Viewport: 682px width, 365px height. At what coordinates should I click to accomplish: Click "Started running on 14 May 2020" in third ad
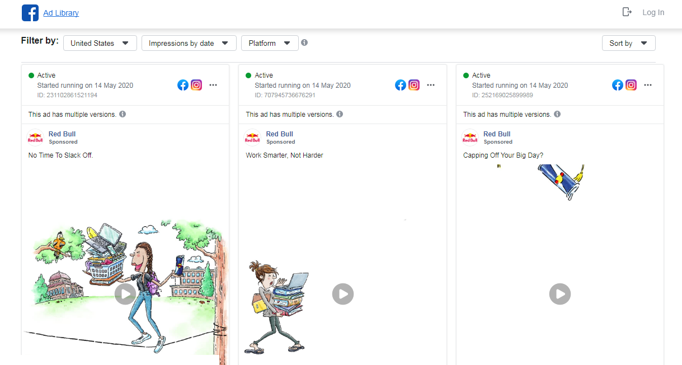point(520,86)
